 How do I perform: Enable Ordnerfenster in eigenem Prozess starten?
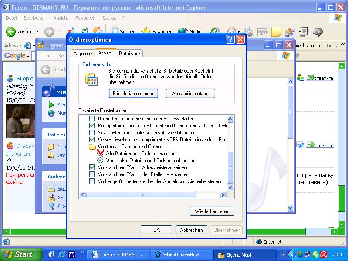pyautogui.click(x=92, y=119)
